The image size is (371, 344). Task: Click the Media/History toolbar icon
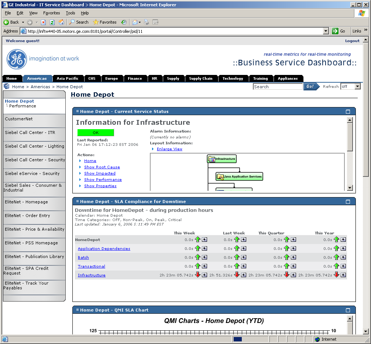pos(124,22)
